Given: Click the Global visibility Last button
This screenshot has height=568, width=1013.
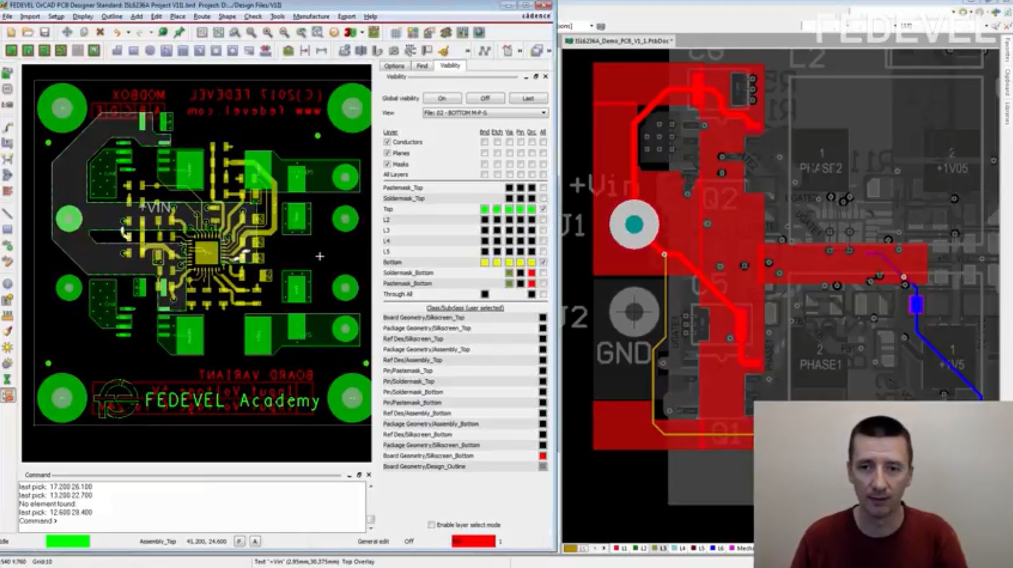Looking at the screenshot, I should [528, 98].
